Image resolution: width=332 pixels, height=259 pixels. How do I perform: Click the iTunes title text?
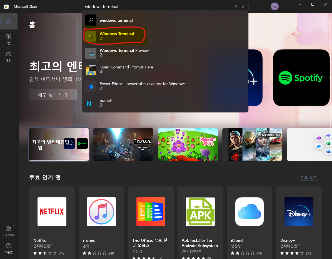[89, 240]
